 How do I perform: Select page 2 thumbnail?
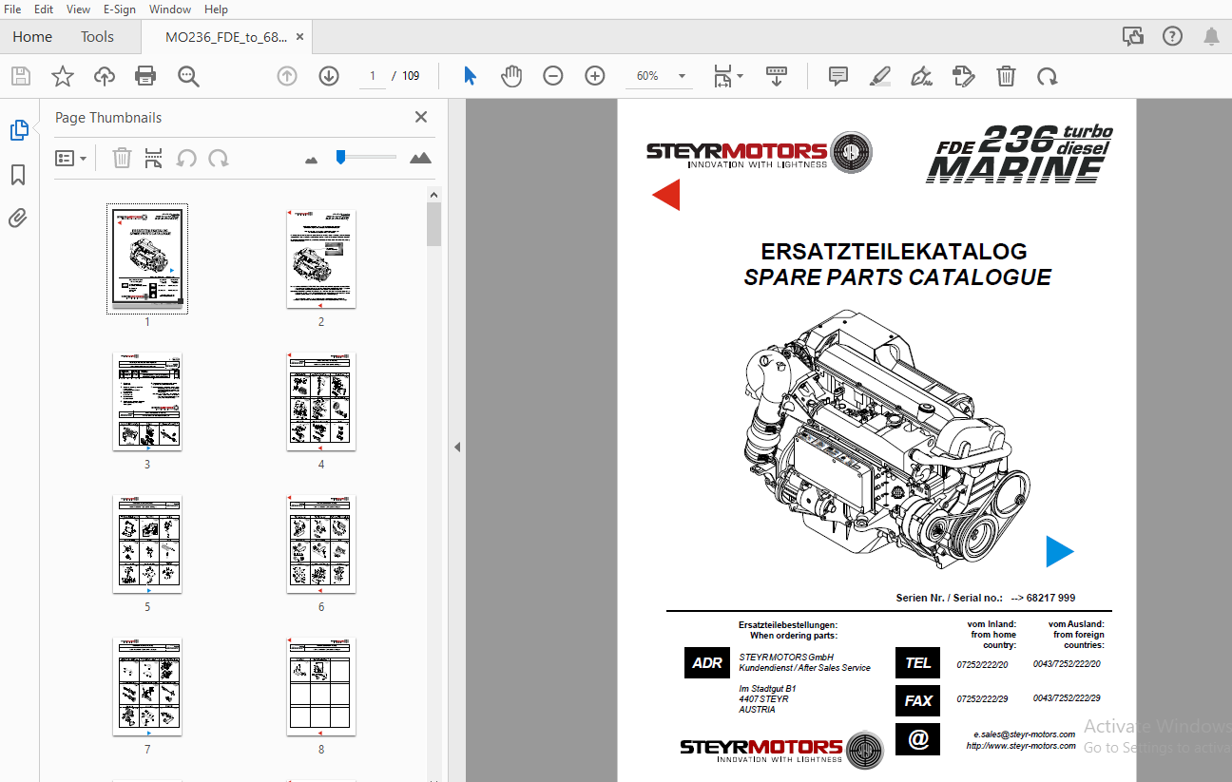[x=321, y=259]
